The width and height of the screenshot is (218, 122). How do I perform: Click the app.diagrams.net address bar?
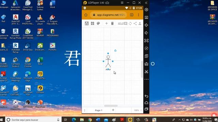pyautogui.click(x=108, y=15)
